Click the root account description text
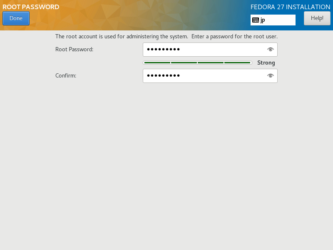The height and width of the screenshot is (250, 333). (x=166, y=37)
